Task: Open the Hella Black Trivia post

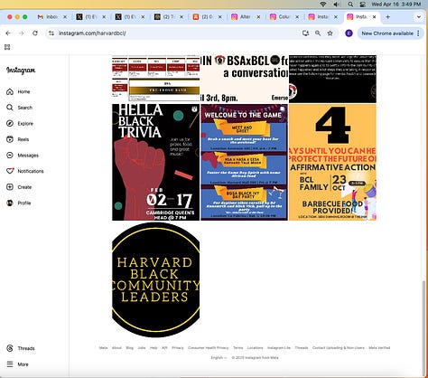Action: pyautogui.click(x=155, y=162)
